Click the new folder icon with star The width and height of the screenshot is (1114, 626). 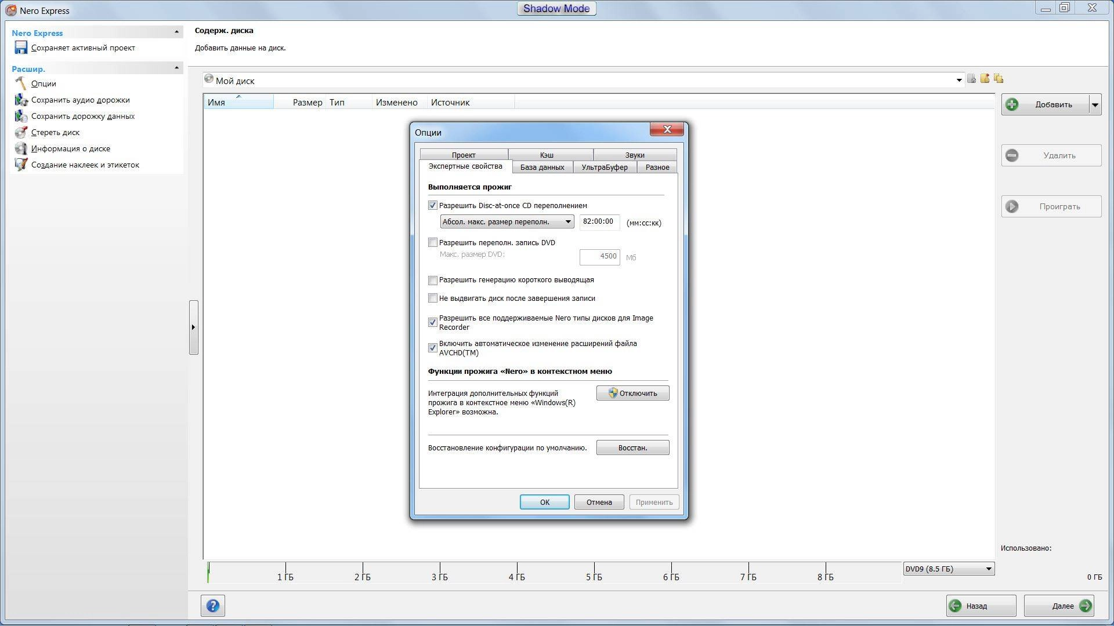pyautogui.click(x=985, y=78)
